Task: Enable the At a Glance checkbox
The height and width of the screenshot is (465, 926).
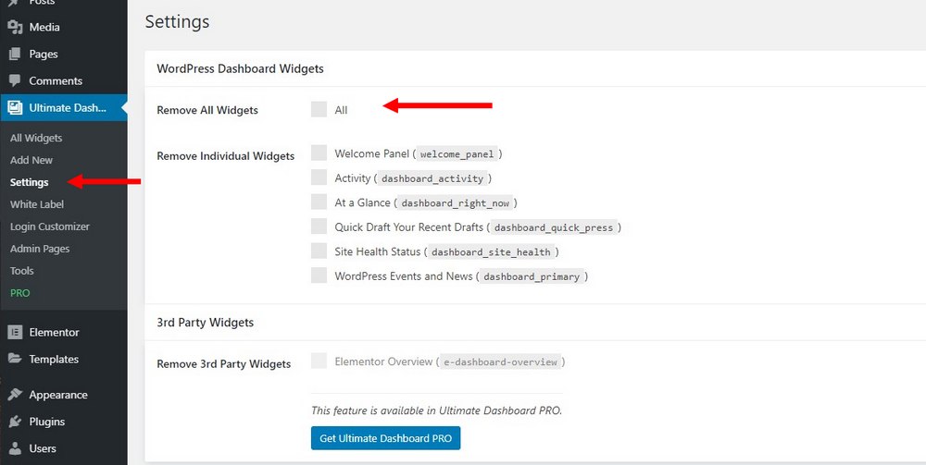Action: tap(319, 202)
